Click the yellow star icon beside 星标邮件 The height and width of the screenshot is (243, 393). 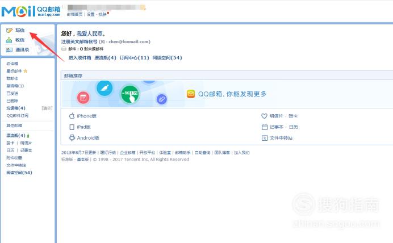(26, 71)
